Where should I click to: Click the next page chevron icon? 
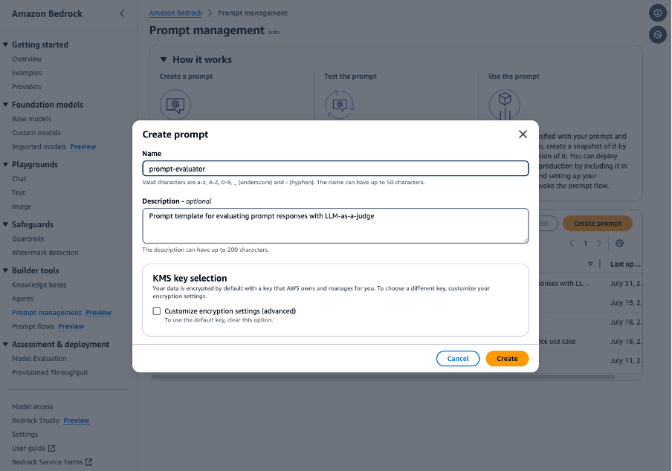coord(598,243)
